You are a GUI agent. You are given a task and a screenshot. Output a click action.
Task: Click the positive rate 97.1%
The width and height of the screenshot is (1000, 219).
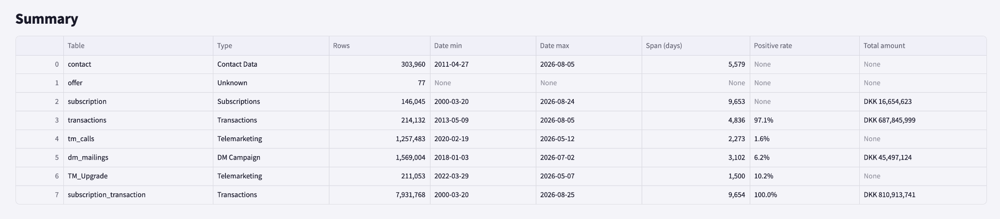point(805,120)
